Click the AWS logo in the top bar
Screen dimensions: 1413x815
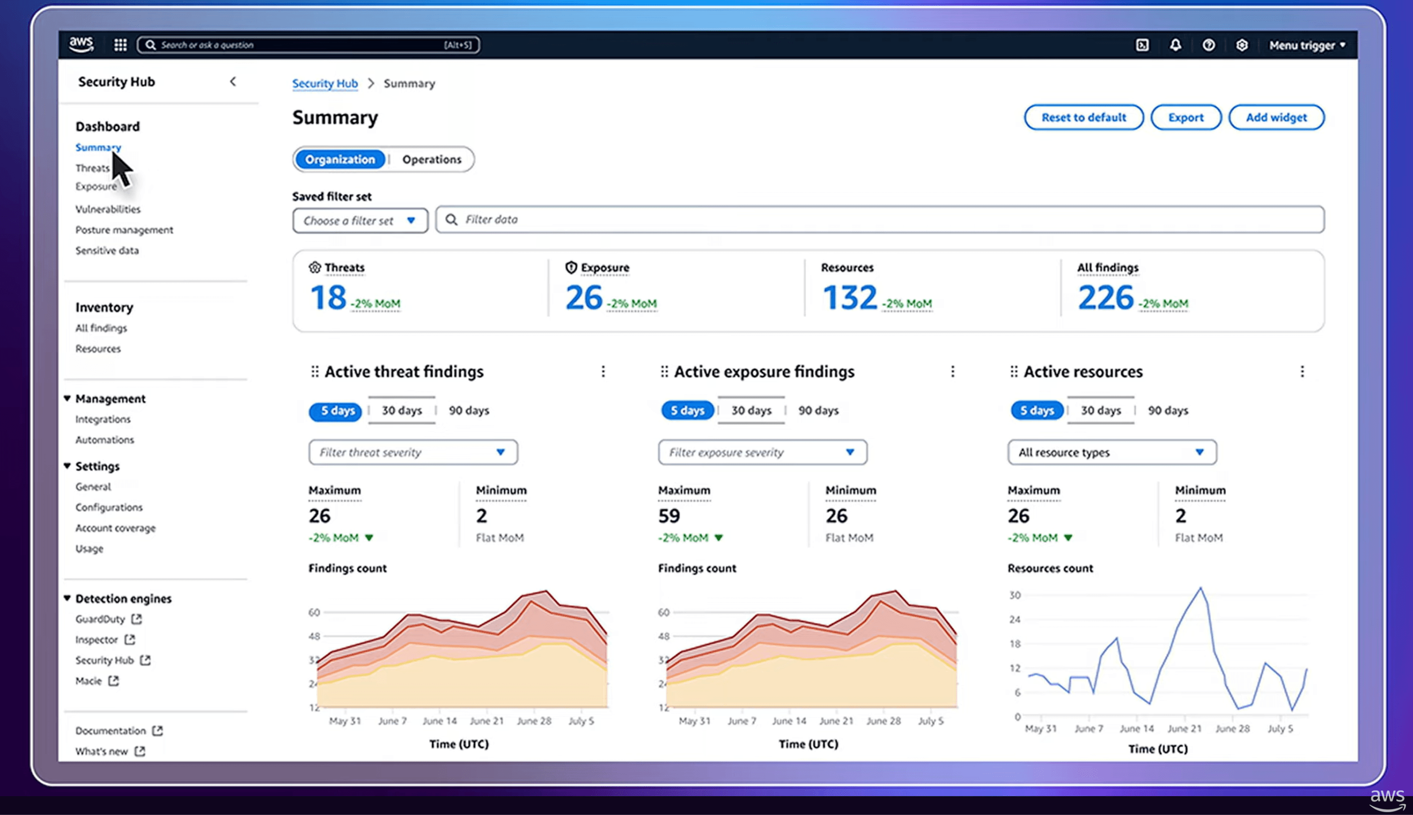[x=81, y=44]
